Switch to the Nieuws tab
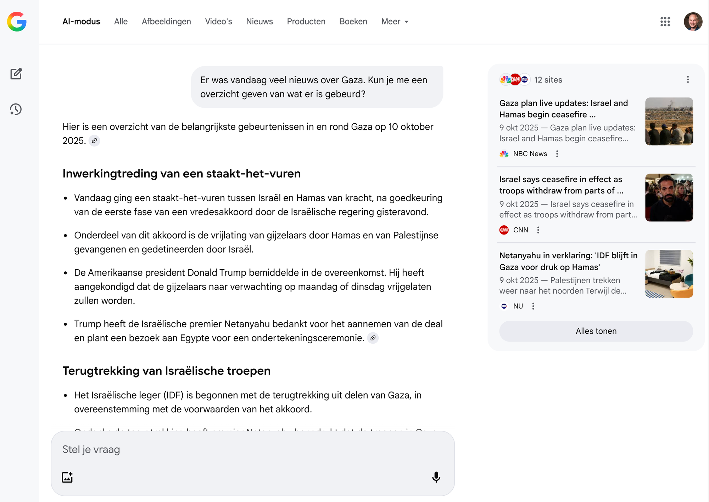Viewport: 709px width, 502px height. (259, 22)
